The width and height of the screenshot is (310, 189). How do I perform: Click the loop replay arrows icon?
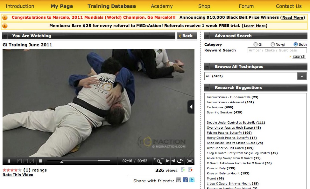click(x=180, y=161)
